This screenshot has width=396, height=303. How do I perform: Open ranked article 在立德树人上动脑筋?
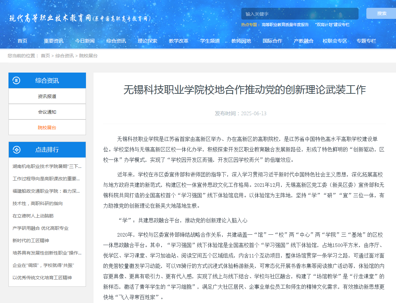33,216
